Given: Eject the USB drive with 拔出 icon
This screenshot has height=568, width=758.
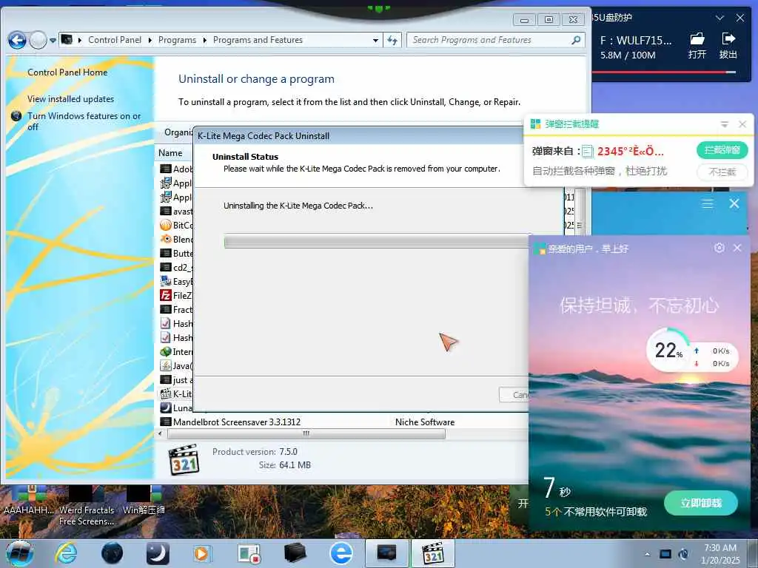Looking at the screenshot, I should (728, 46).
